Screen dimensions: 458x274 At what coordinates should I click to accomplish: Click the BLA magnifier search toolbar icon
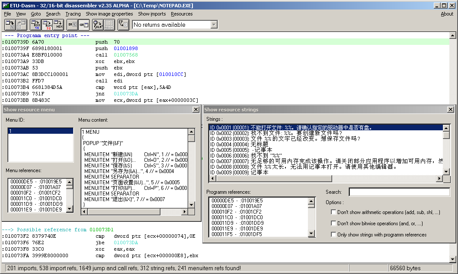[98, 25]
